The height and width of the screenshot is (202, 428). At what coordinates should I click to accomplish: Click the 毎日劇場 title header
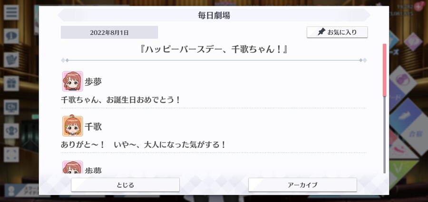214,15
